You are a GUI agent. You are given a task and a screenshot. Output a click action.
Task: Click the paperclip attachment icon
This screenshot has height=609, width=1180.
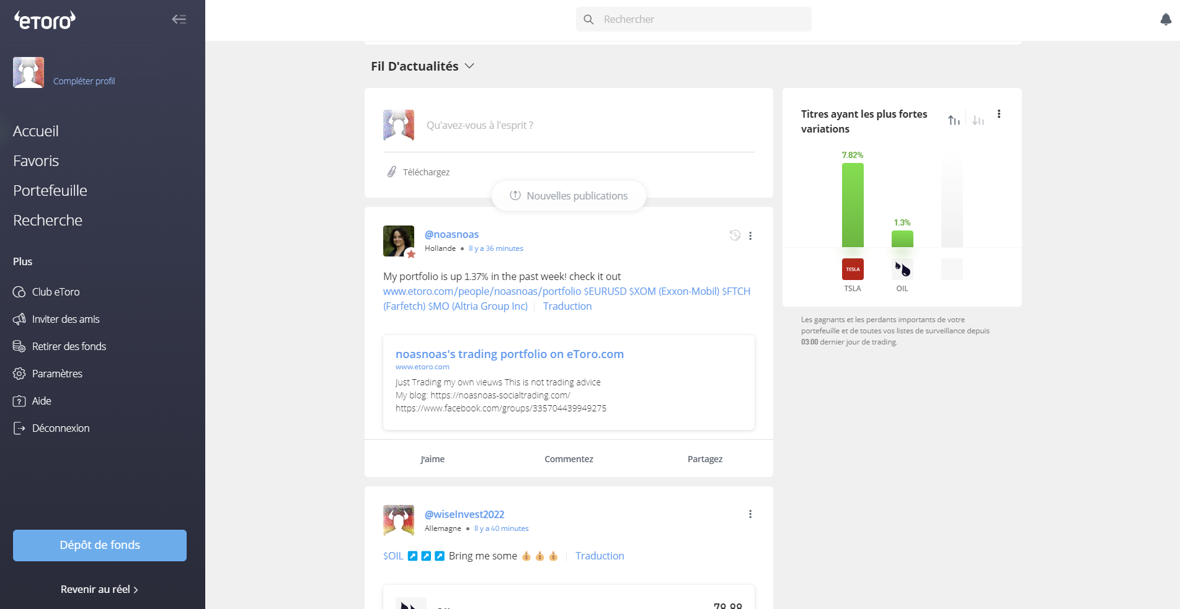392,172
